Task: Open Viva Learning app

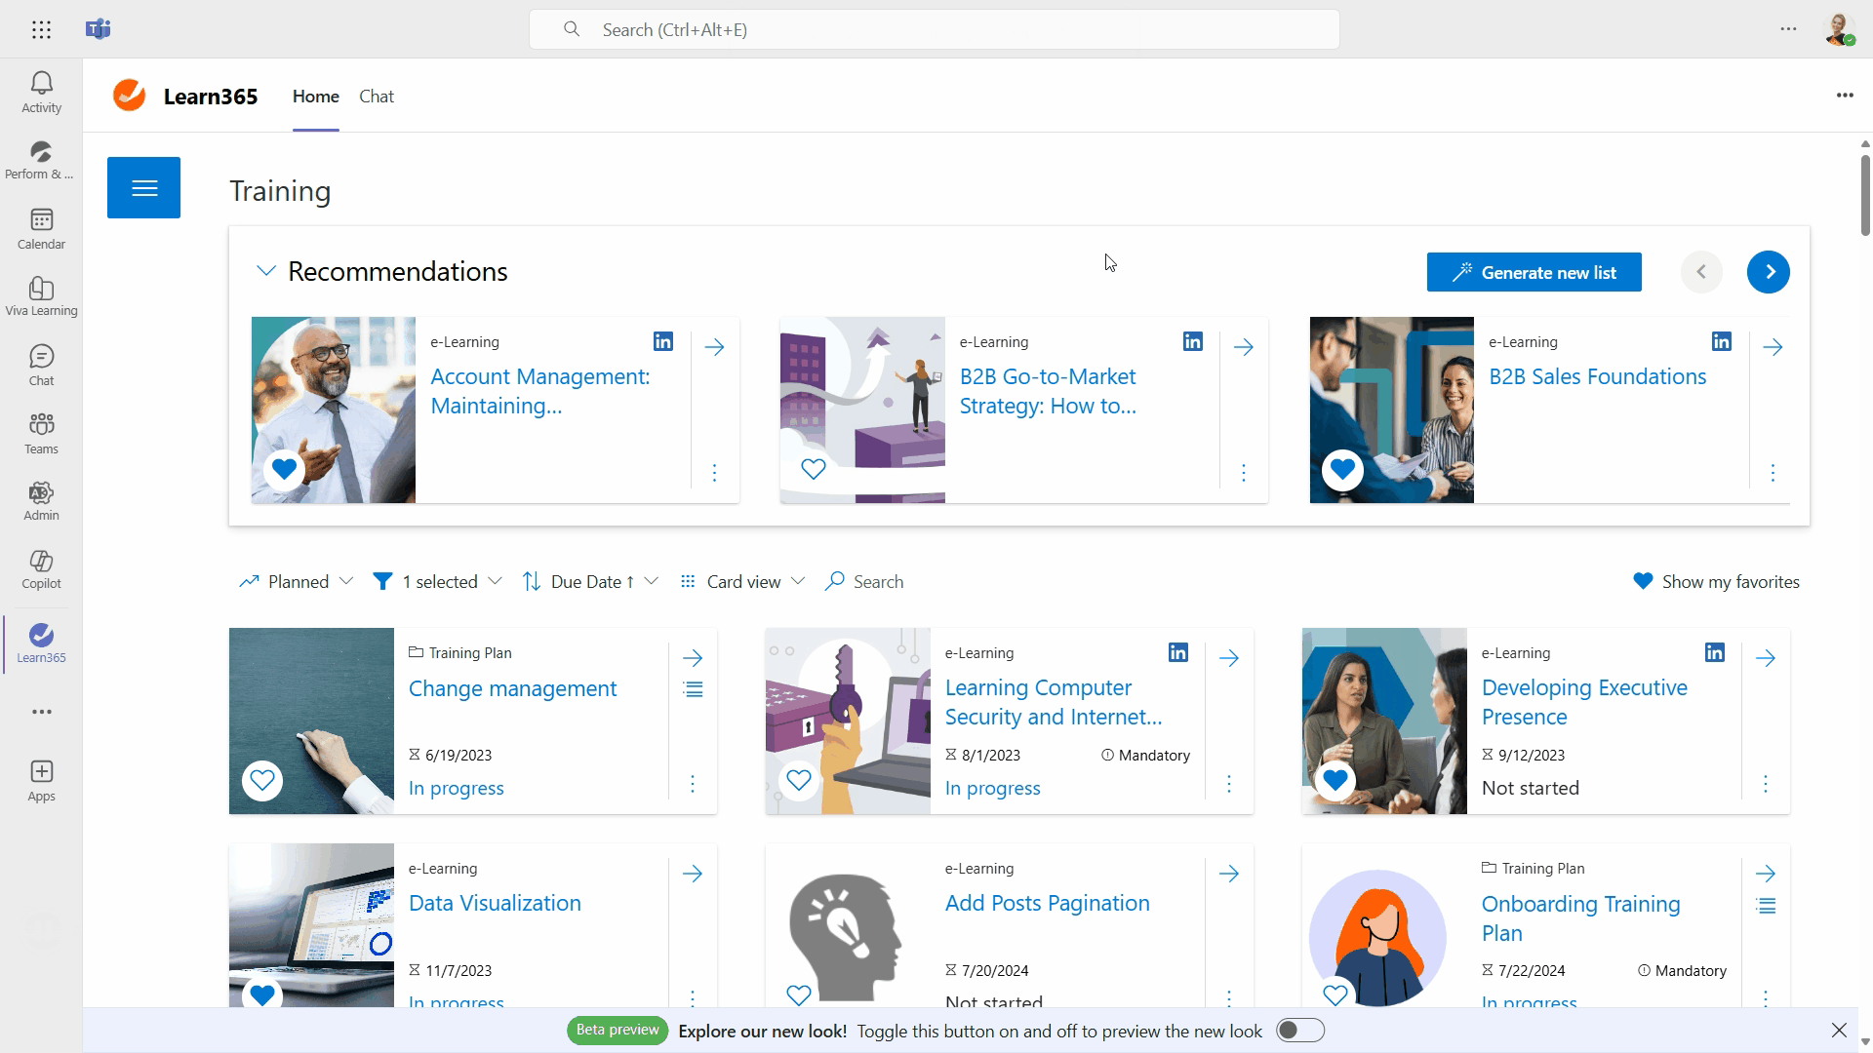Action: [x=41, y=296]
